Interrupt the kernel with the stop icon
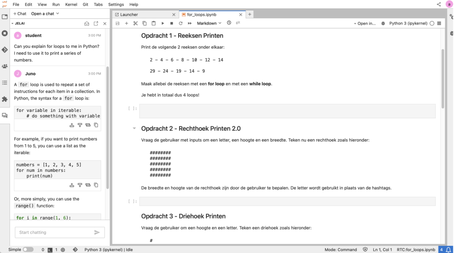This screenshot has width=454, height=253. click(172, 23)
